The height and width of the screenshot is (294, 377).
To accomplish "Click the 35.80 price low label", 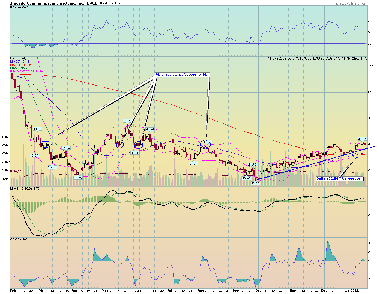I will click(x=135, y=153).
